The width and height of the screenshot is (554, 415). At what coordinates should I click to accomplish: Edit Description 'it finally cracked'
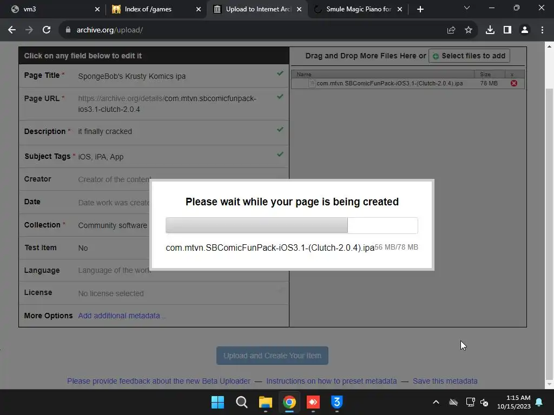[x=154, y=132]
